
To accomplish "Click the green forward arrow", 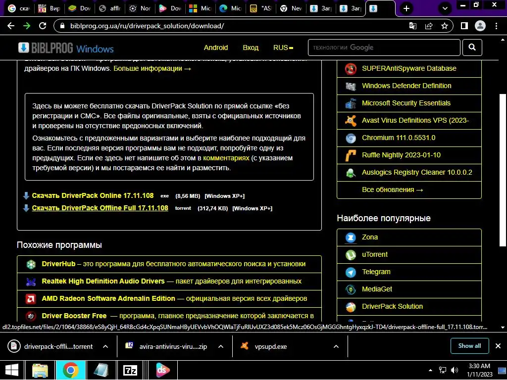I will click(x=27, y=26).
